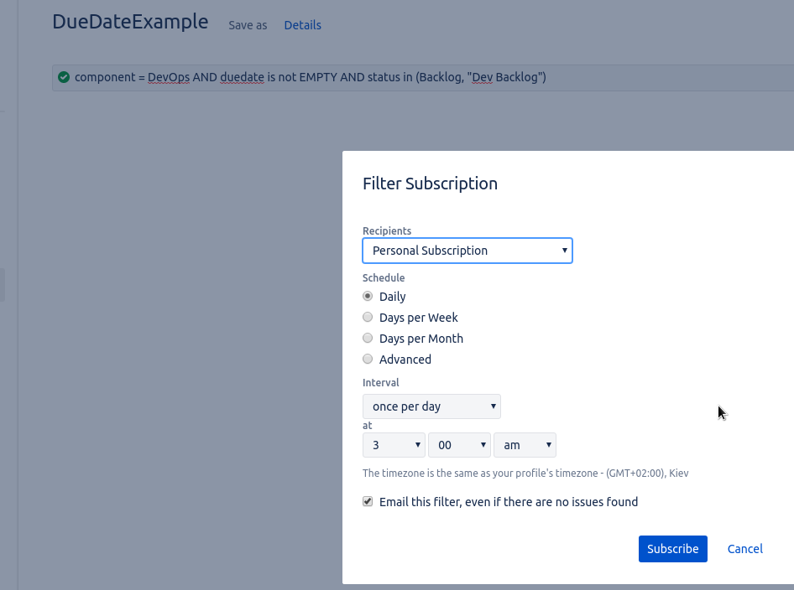Expand the once per day interval dropdown
The width and height of the screenshot is (794, 590).
pyautogui.click(x=431, y=406)
